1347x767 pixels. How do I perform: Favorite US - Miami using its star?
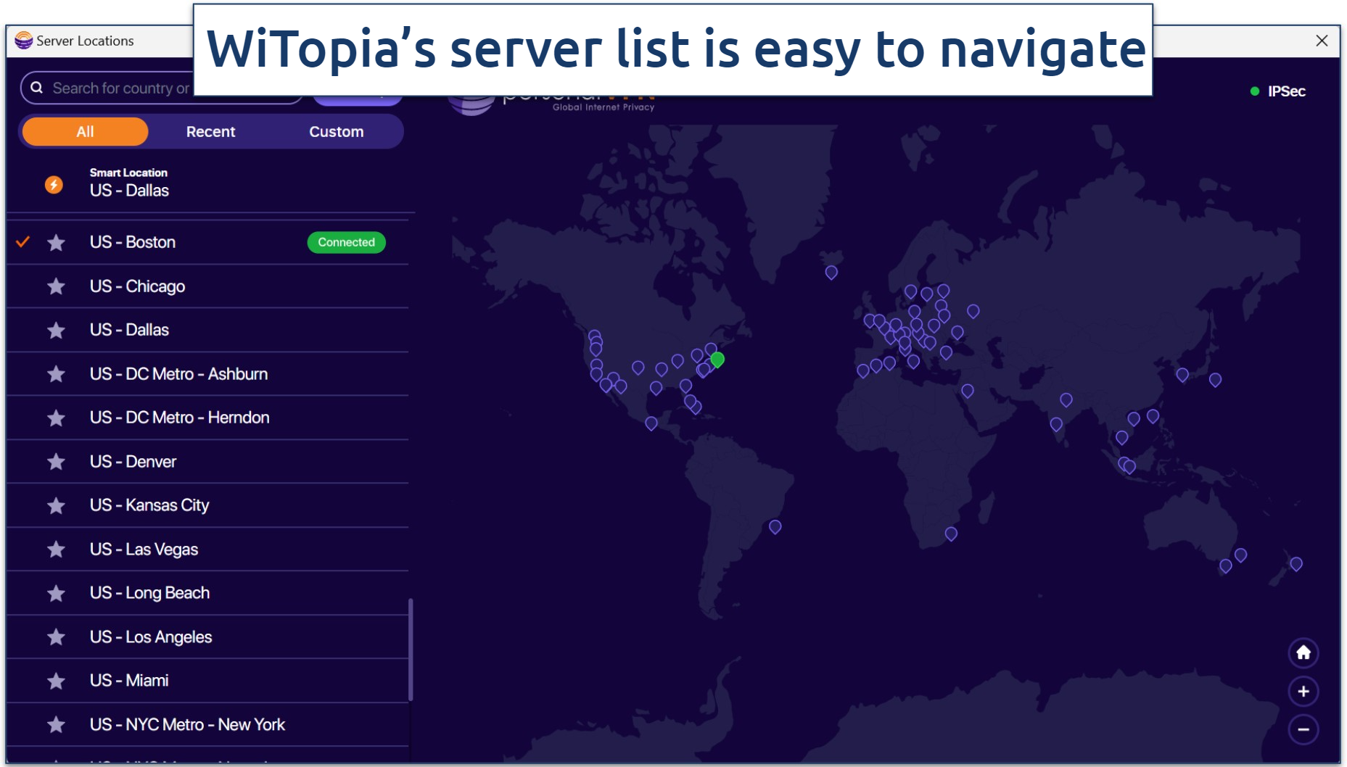click(x=56, y=680)
